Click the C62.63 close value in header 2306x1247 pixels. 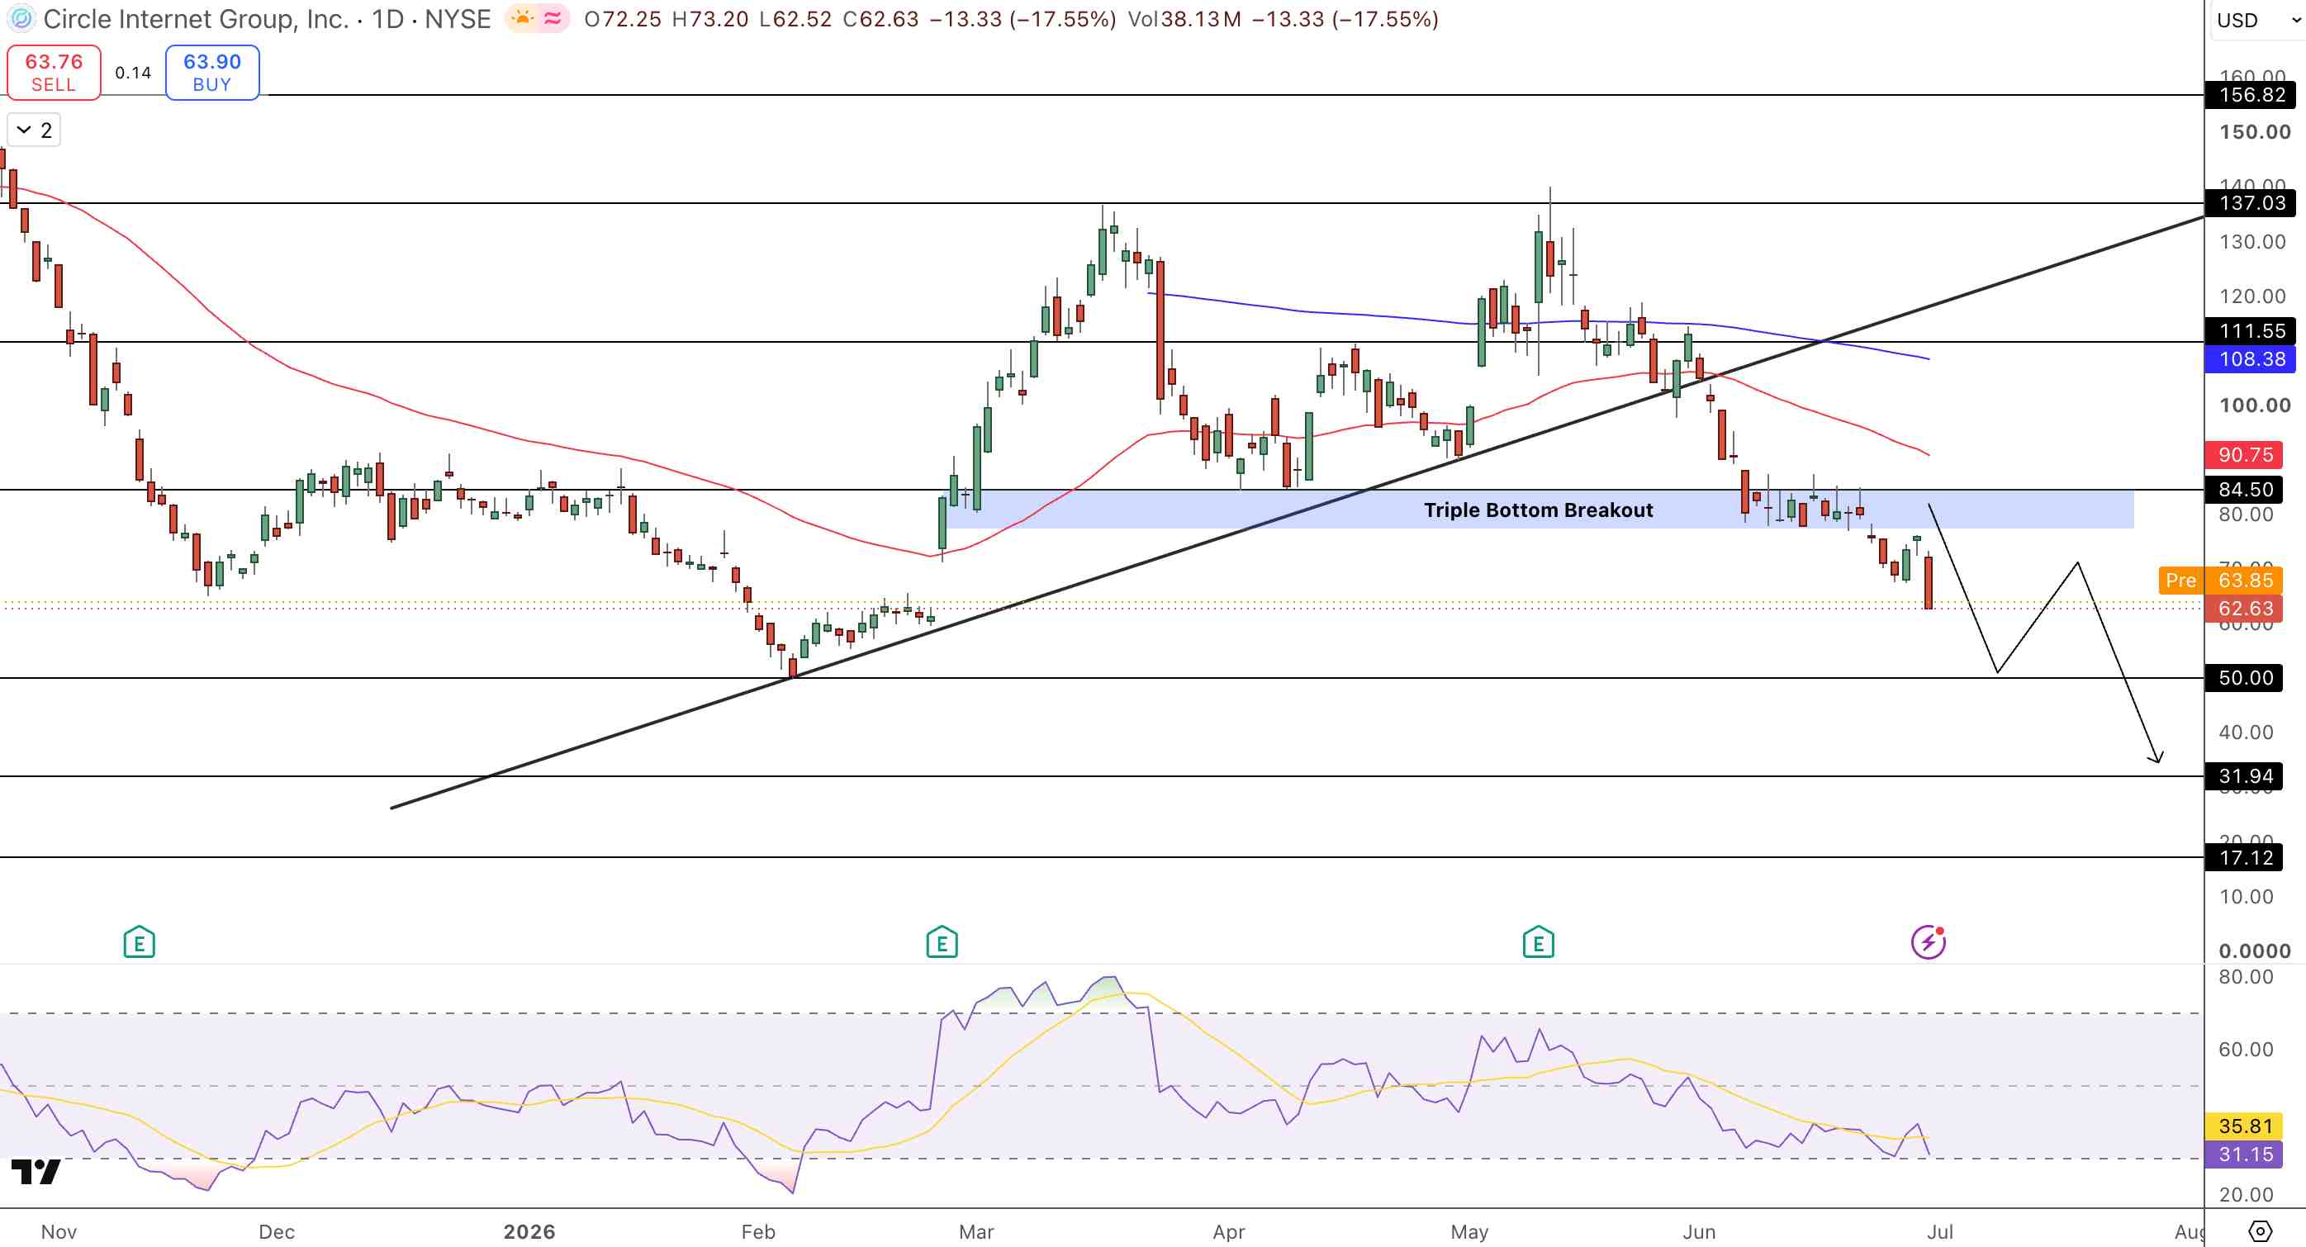click(x=881, y=19)
